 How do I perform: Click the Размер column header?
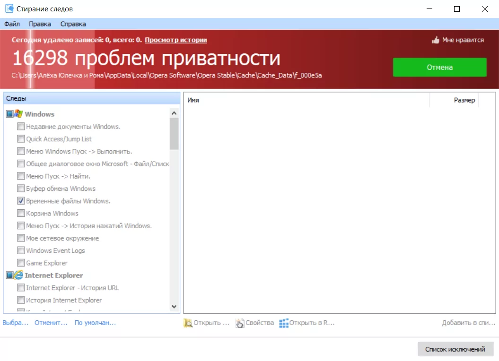coord(454,100)
